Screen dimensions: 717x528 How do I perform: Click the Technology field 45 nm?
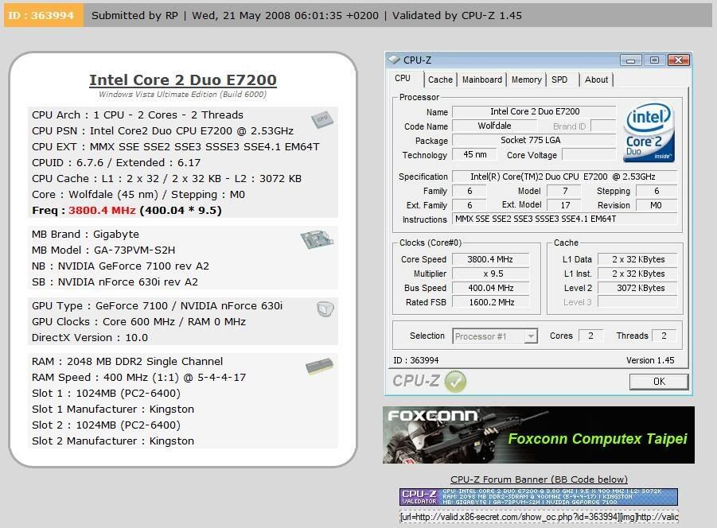pyautogui.click(x=474, y=154)
